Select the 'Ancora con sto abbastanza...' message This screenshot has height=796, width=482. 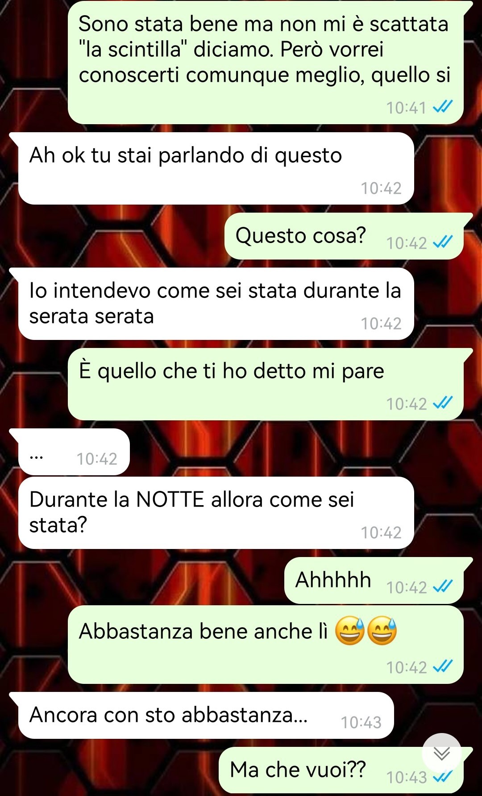(206, 715)
